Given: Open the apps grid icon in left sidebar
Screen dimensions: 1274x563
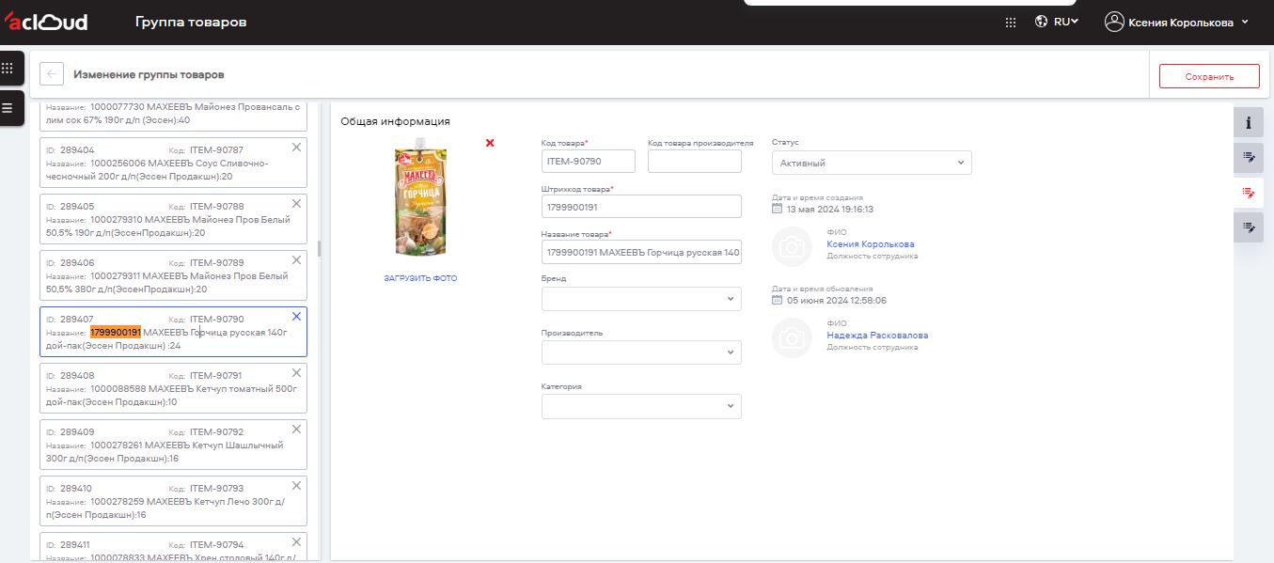Looking at the screenshot, I should click(x=8, y=68).
